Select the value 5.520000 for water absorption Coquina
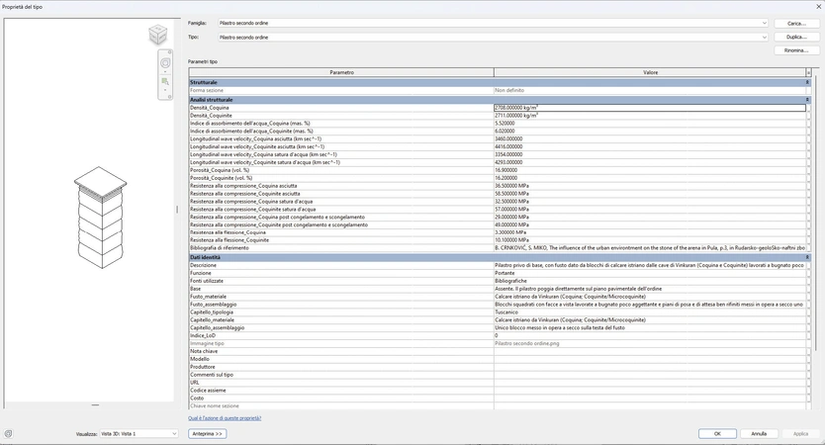Screen dimensions: 825x445 click(650, 124)
